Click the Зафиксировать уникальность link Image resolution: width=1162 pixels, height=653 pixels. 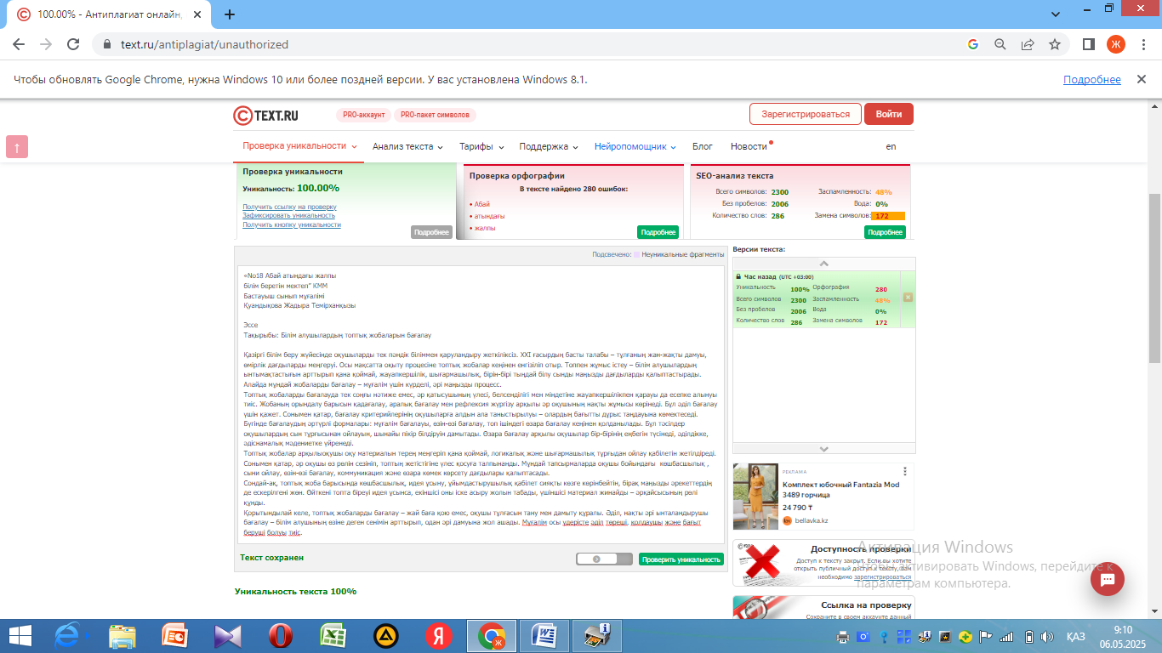coord(288,216)
